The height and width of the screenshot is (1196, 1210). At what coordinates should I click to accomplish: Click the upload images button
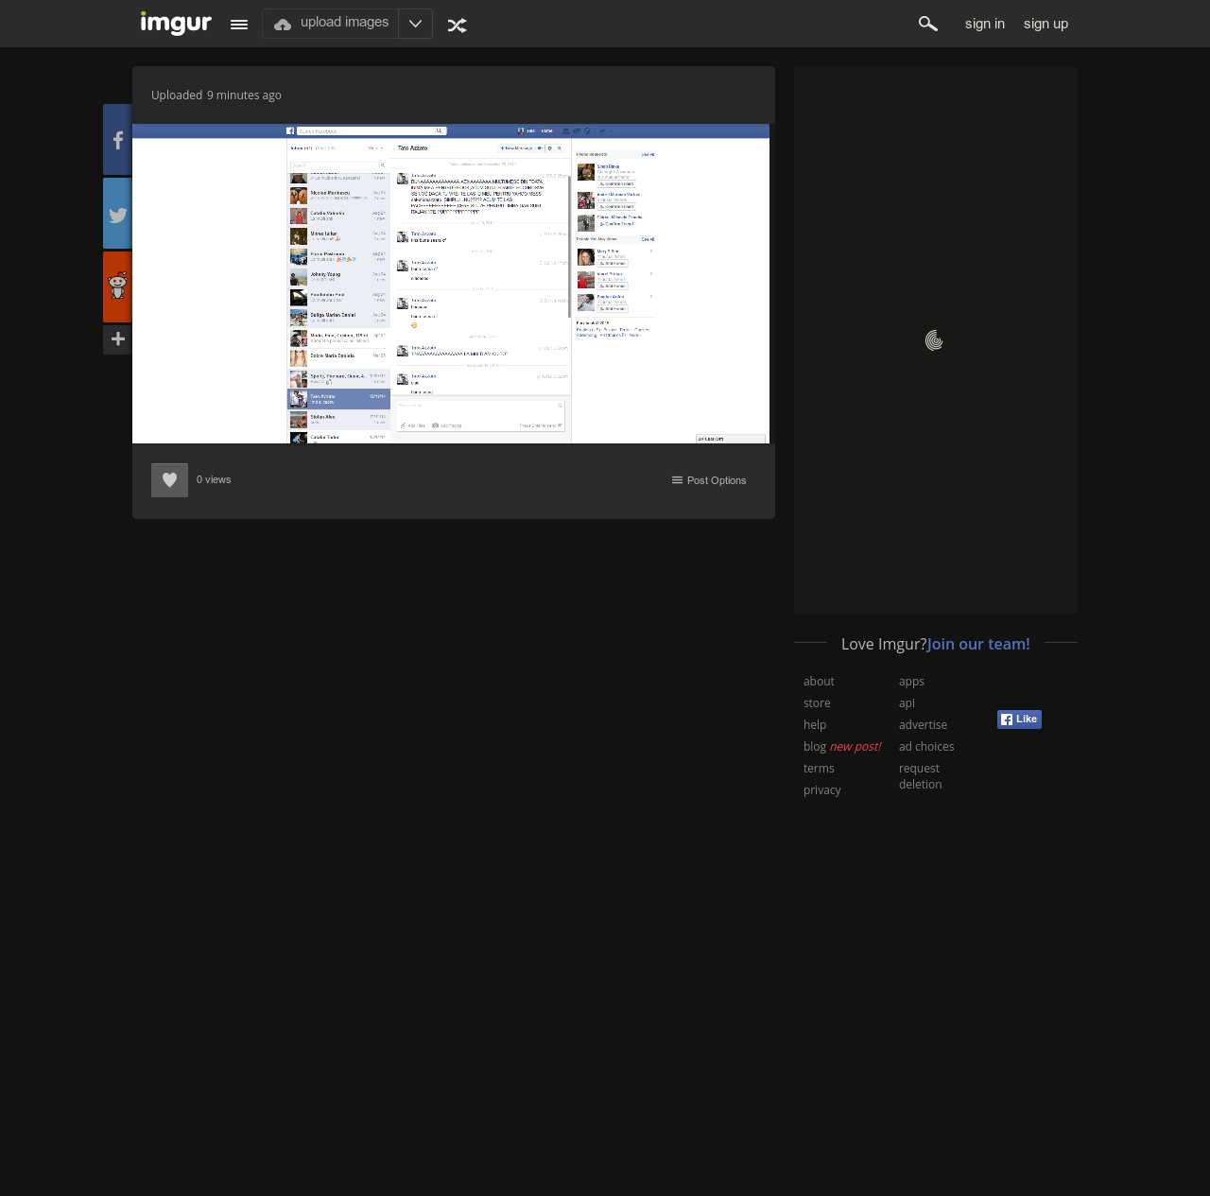point(331,24)
